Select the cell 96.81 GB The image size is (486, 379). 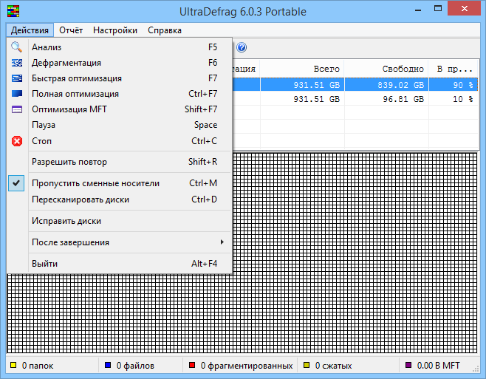click(386, 99)
